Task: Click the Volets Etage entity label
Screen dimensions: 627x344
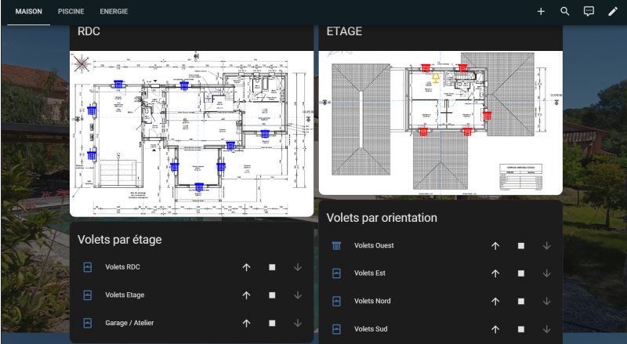Action: tap(125, 295)
